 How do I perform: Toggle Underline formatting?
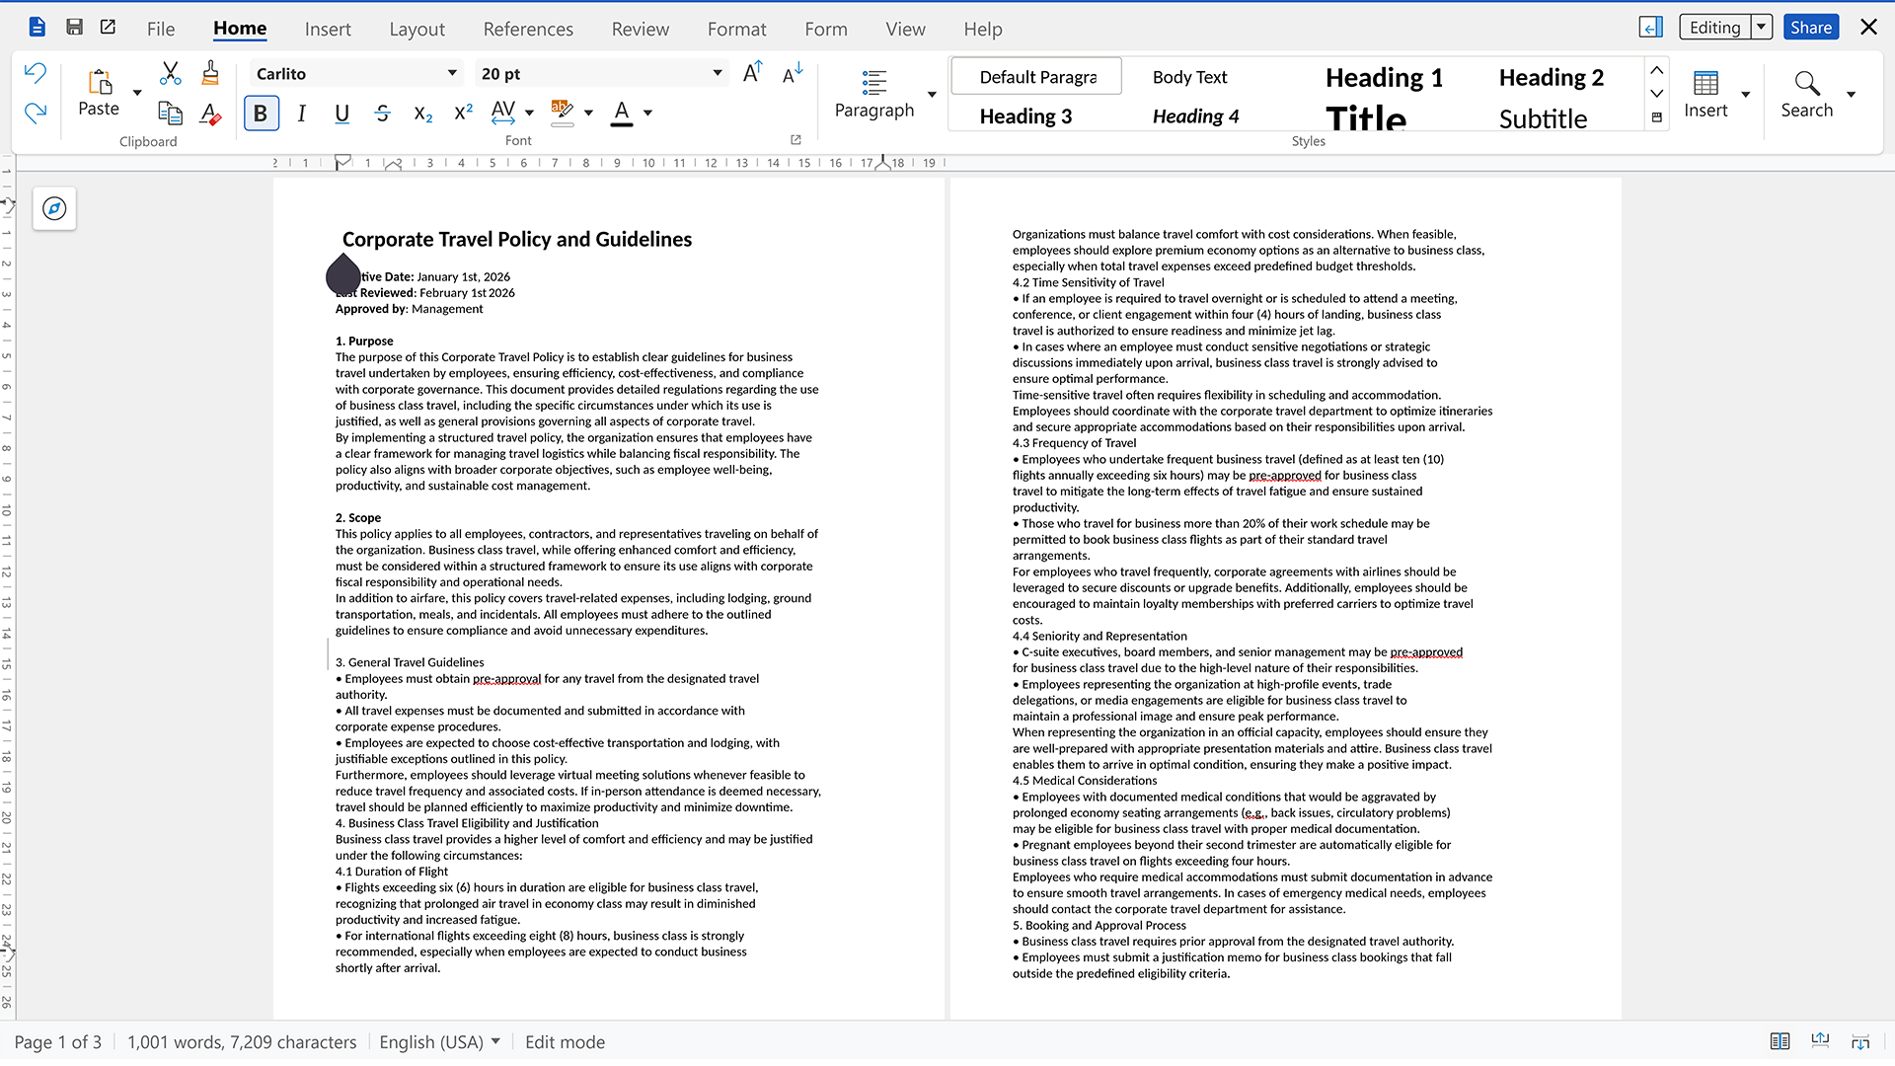click(x=341, y=114)
